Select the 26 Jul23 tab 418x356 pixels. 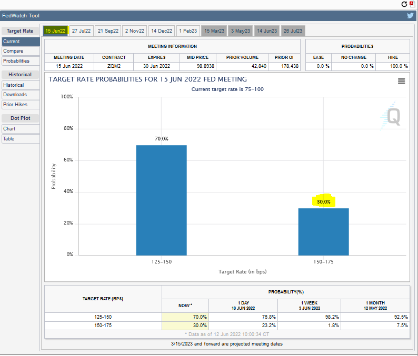click(293, 31)
